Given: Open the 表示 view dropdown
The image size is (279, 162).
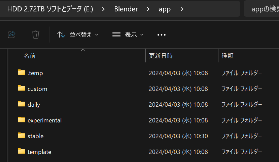Looking at the screenshot, I should [x=128, y=35].
